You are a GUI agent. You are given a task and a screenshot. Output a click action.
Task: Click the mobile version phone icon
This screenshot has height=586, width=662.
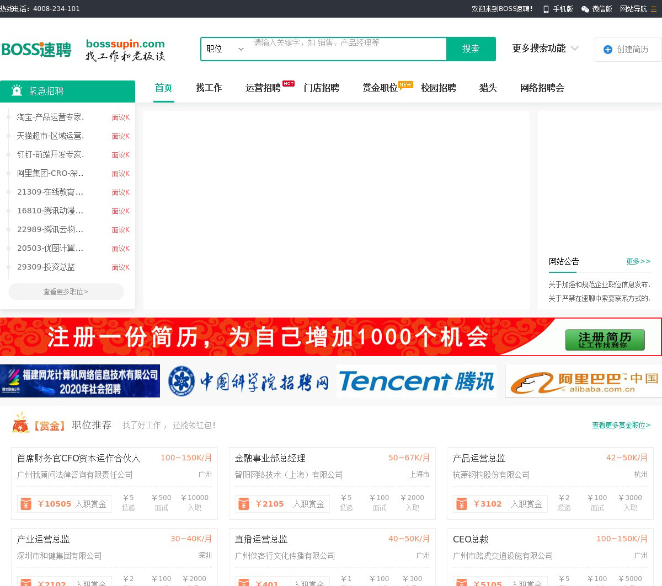click(x=546, y=9)
